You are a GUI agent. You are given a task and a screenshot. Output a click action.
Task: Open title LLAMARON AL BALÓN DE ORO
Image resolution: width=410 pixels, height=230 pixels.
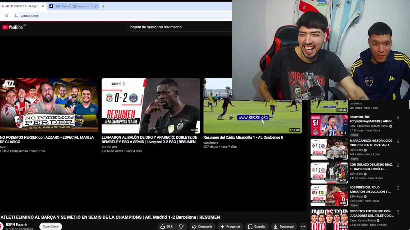coord(149,140)
